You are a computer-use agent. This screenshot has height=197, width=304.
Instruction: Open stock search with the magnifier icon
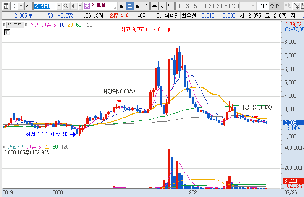66,6
